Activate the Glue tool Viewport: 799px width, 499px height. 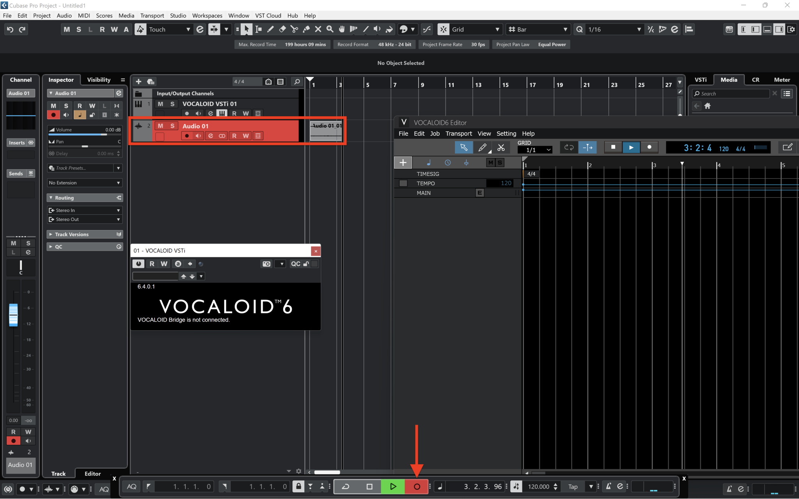click(x=306, y=29)
